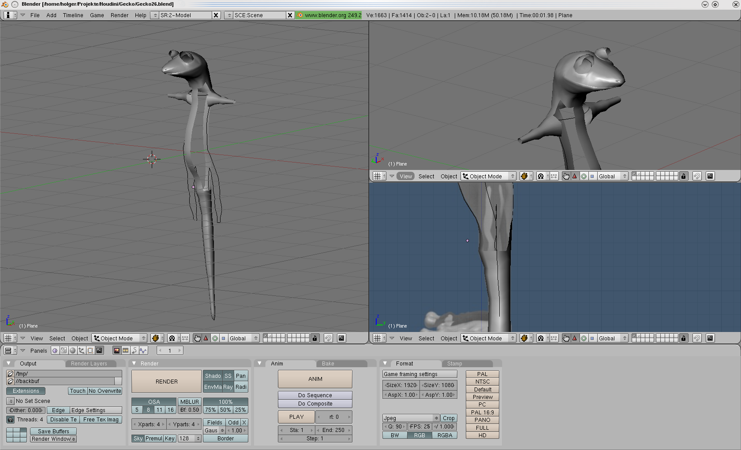The width and height of the screenshot is (741, 450).
Task: Click rotate manipulator ring icon in left viewport
Action: pos(215,338)
